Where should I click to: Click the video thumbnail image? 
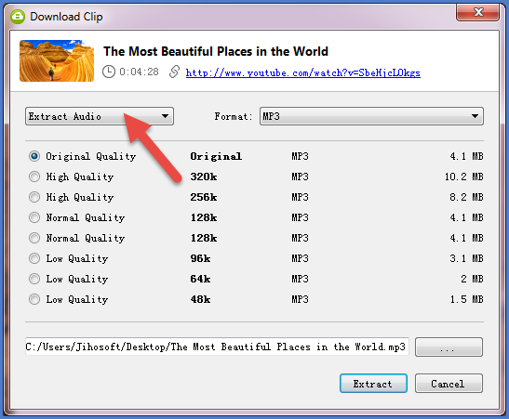tap(57, 60)
